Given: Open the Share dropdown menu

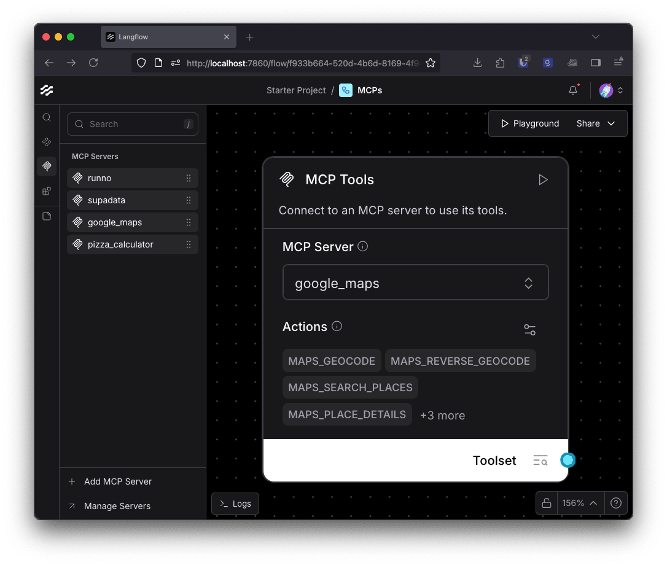Looking at the screenshot, I should pyautogui.click(x=595, y=123).
